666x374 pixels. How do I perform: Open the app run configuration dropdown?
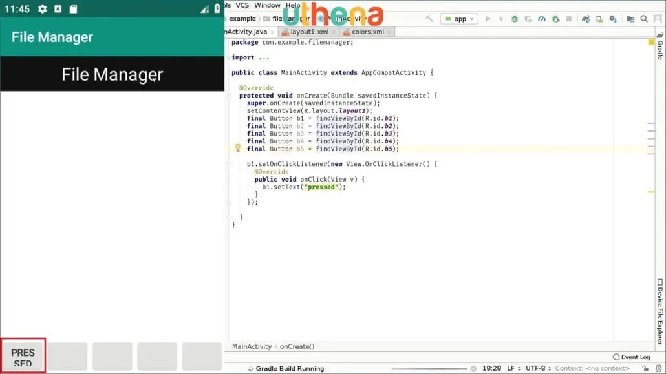459,19
